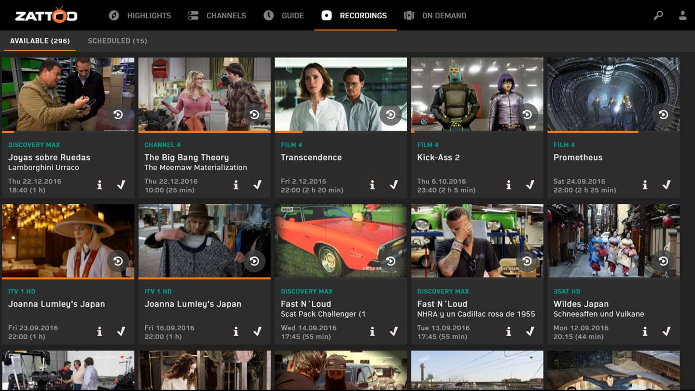Click the Transcendence progress bar
The image size is (695, 391).
[x=341, y=131]
